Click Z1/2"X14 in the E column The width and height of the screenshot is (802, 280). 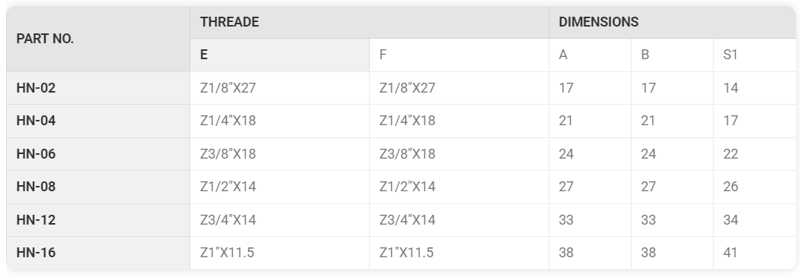click(228, 187)
